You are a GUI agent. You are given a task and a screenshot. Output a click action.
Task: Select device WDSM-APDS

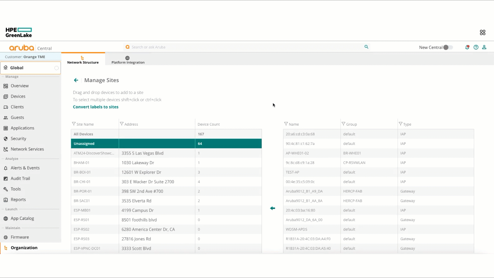[379, 229]
